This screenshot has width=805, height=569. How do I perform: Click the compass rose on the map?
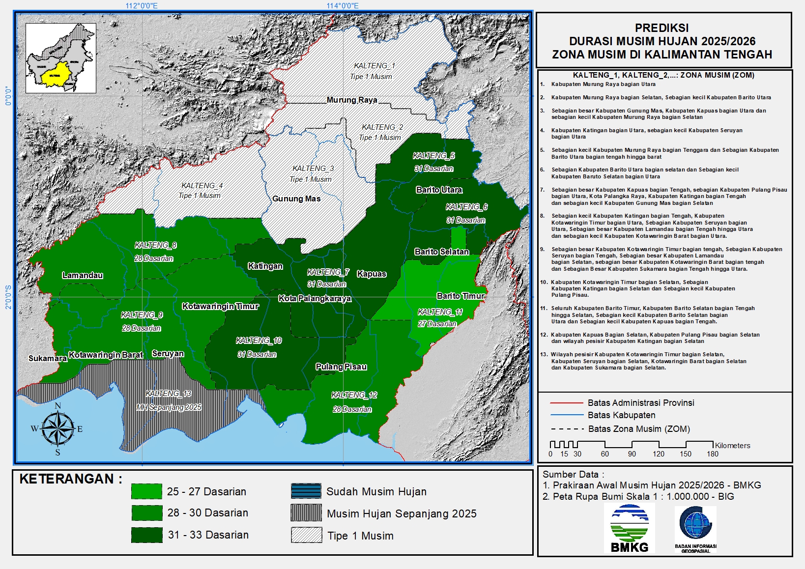click(57, 429)
